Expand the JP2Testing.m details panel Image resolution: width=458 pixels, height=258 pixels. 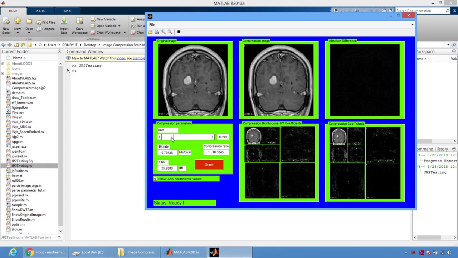point(59,237)
